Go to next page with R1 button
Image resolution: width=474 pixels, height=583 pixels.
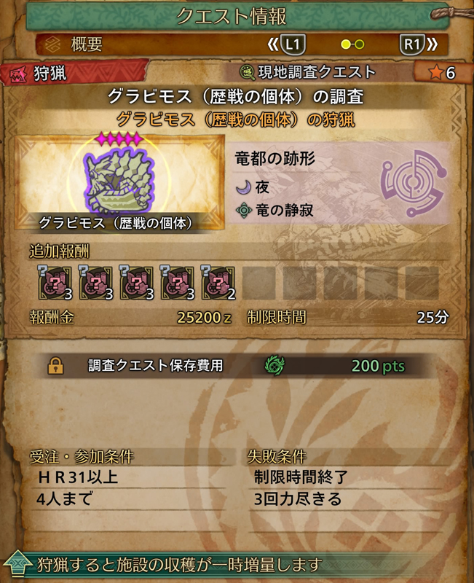418,44
